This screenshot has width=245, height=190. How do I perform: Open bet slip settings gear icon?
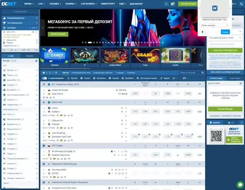coord(241,83)
